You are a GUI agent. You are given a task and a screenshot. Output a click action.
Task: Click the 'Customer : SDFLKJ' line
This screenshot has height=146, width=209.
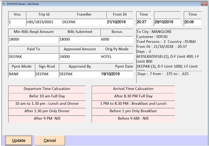(x=152, y=37)
